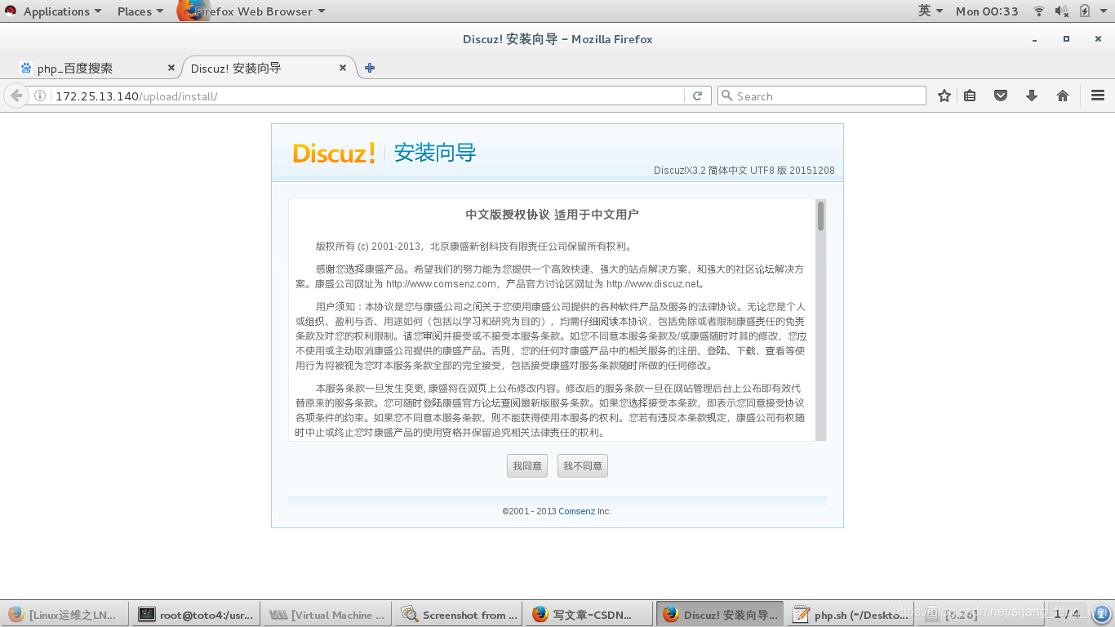Click the license agreement scrollbar thumb
The image size is (1115, 627).
820,216
